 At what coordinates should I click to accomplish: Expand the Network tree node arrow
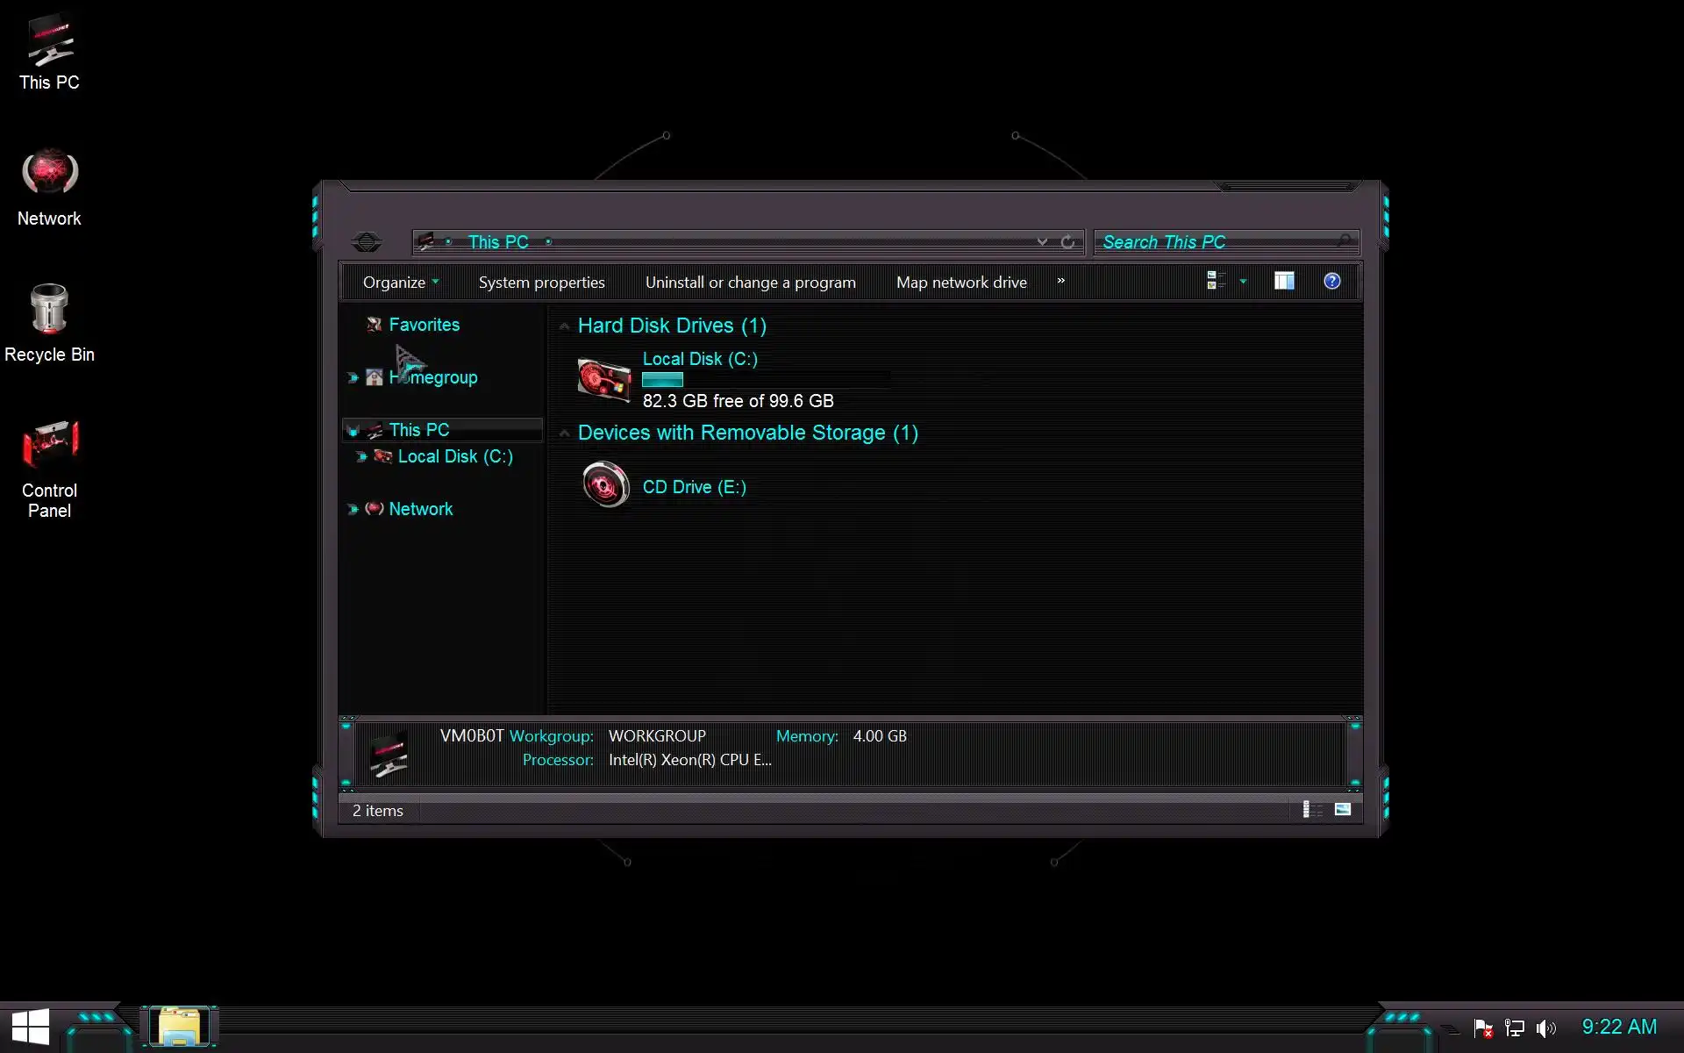point(353,509)
